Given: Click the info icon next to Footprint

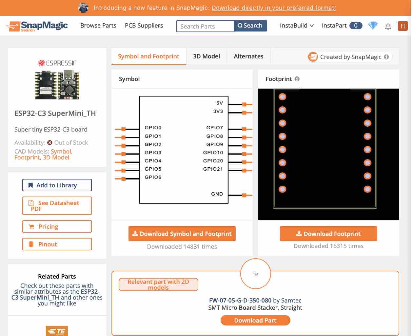Looking at the screenshot, I should (x=297, y=79).
